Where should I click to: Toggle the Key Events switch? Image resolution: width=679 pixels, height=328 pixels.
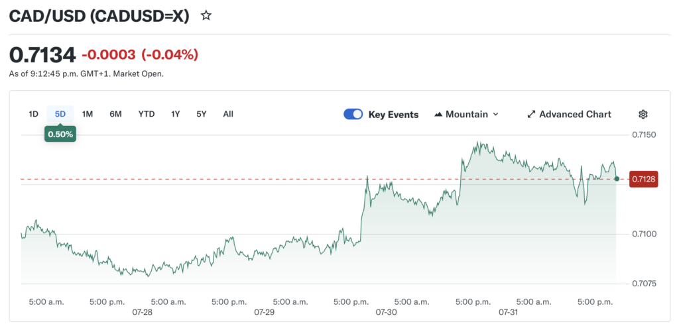tap(353, 114)
